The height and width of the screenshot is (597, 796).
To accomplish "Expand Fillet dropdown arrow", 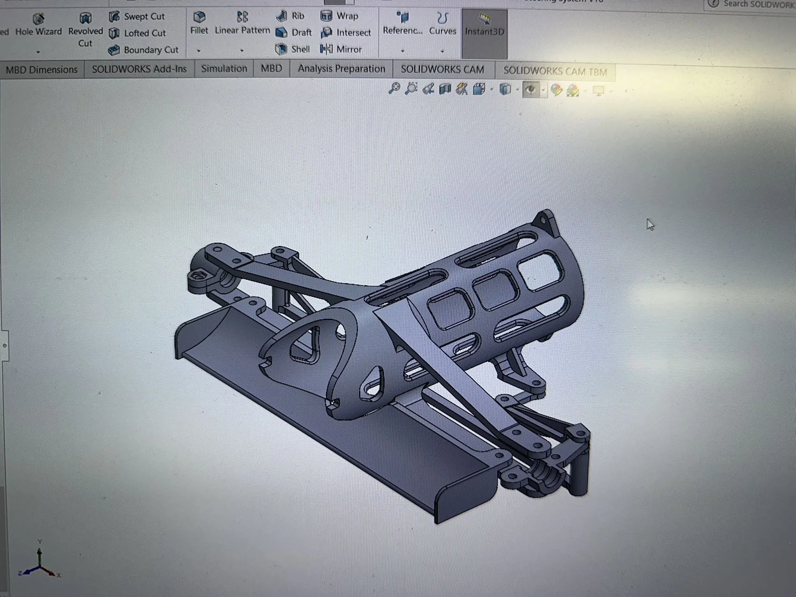I will click(x=199, y=51).
